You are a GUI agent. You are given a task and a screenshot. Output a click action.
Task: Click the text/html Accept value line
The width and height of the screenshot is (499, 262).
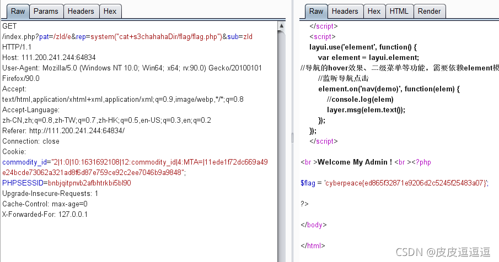tap(123, 100)
